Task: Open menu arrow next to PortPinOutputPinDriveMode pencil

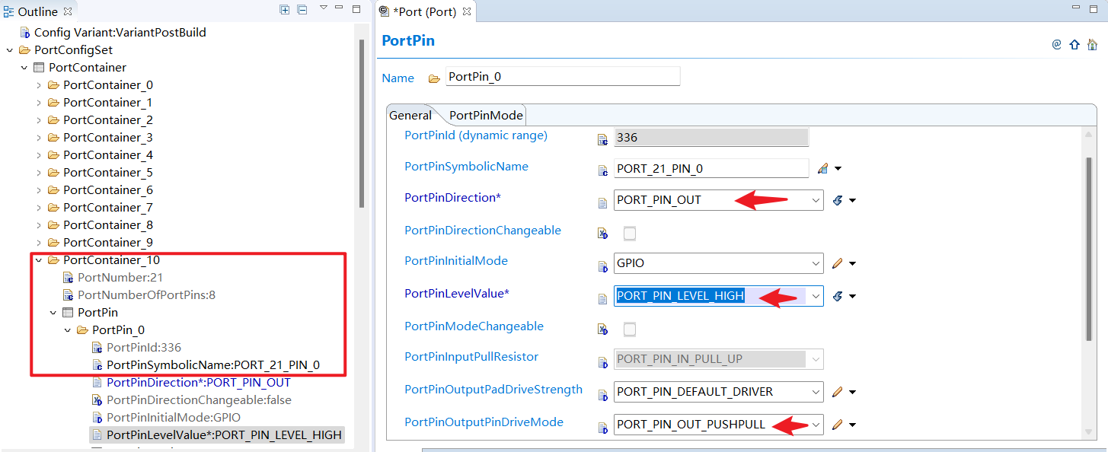Action: point(852,425)
